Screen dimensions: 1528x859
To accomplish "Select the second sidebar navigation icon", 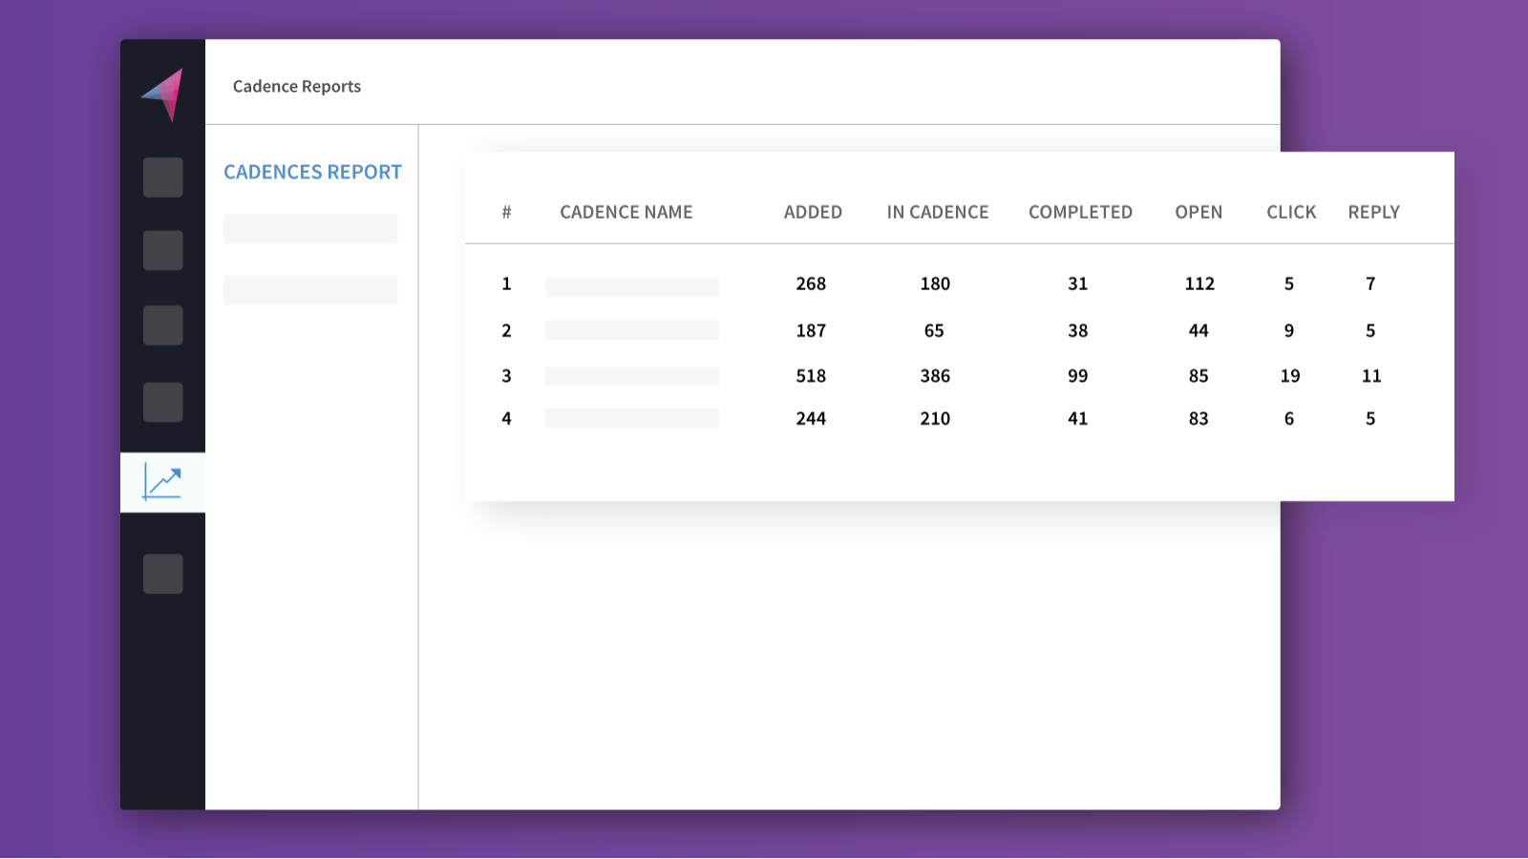I will point(162,250).
